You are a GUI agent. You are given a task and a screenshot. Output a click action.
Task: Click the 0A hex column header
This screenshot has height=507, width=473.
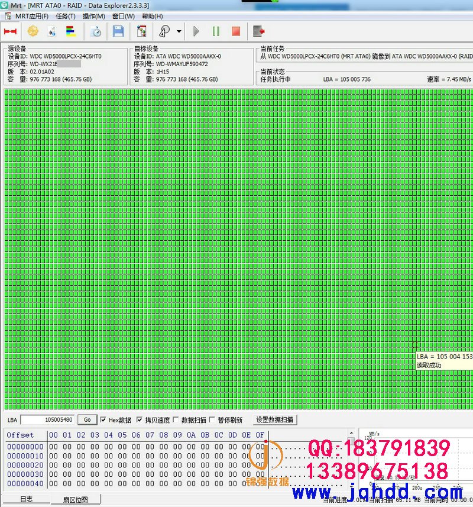point(191,435)
